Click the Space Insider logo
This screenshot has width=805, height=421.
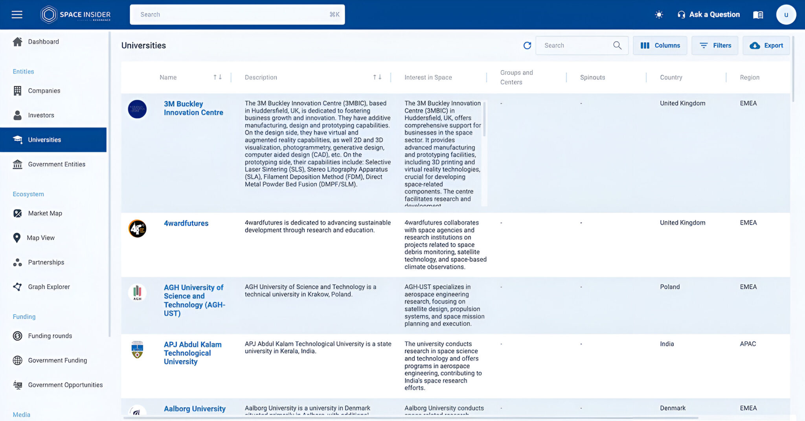75,15
